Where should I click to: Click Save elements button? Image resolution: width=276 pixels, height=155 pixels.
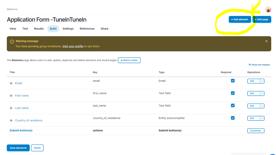pyautogui.click(x=18, y=148)
